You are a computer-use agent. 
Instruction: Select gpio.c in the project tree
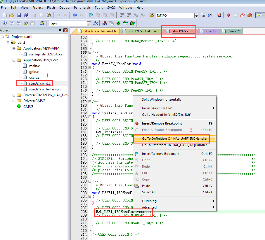point(34,71)
